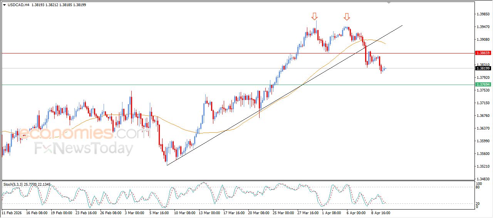Click the FxNewsToday watermark logo
The width and height of the screenshot is (493, 218).
pos(84,148)
